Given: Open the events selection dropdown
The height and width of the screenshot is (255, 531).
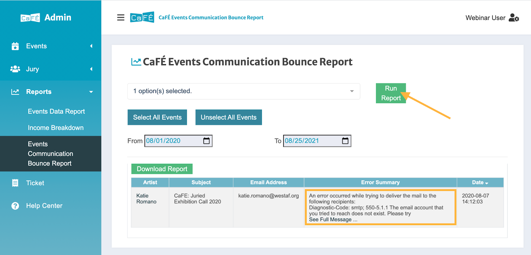Looking at the screenshot, I should (x=244, y=91).
